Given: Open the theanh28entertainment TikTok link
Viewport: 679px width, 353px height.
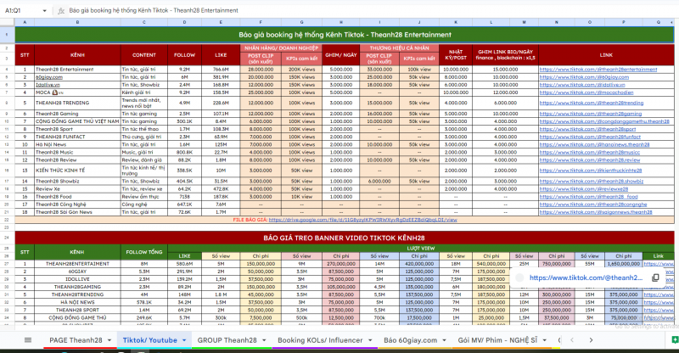Looking at the screenshot, I should coord(586,69).
